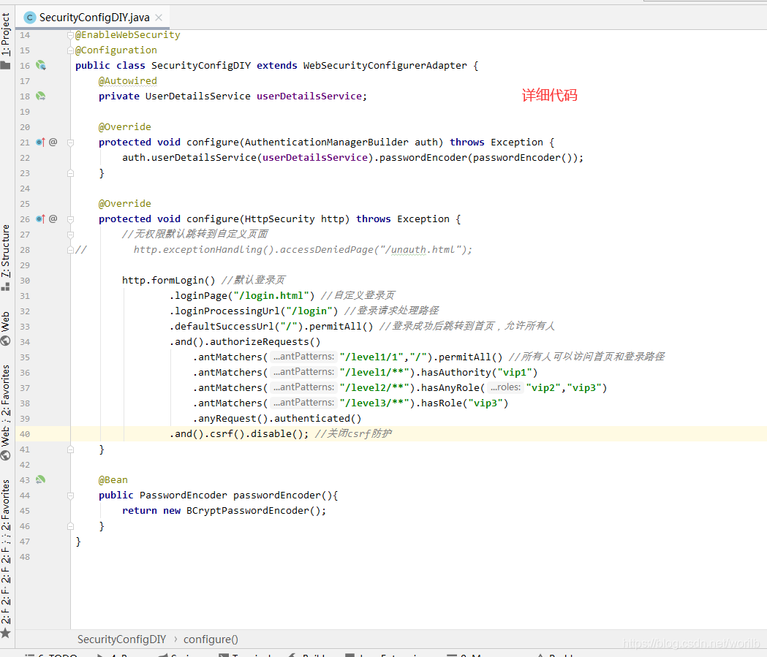Click the @Configuration annotation

[116, 50]
